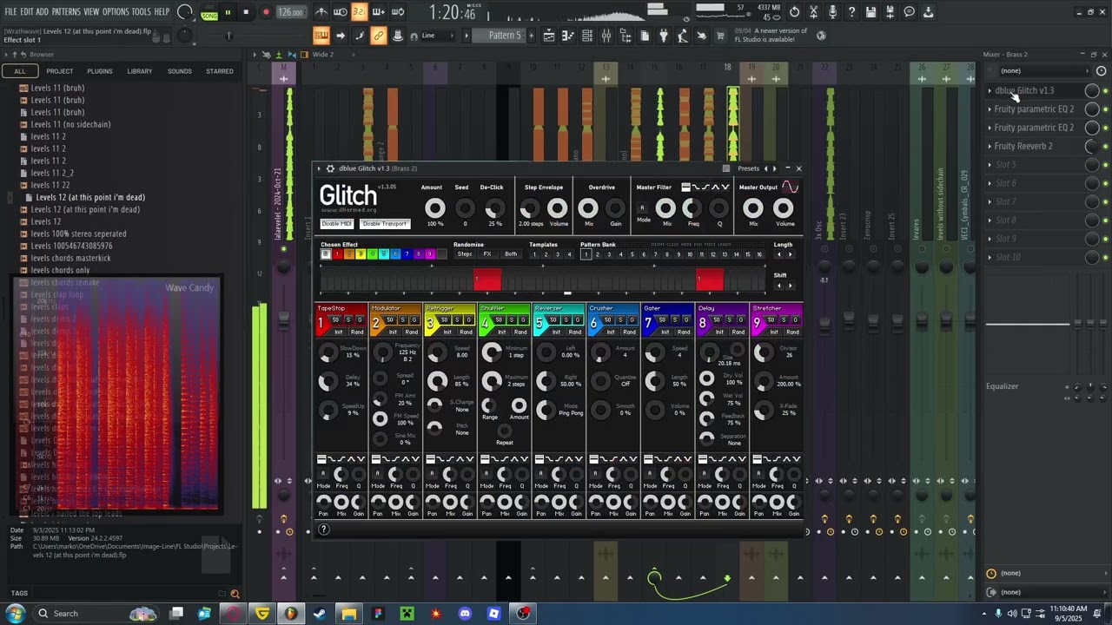Select Pattern Bank slot 5
Viewport: 1112px width, 625px height.
point(632,254)
